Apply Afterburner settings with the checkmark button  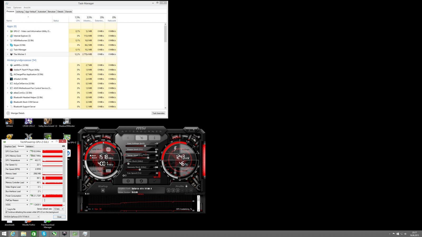tap(154, 181)
